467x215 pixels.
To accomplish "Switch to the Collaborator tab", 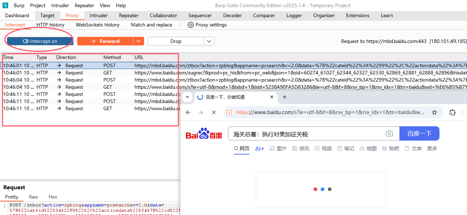I will [163, 15].
